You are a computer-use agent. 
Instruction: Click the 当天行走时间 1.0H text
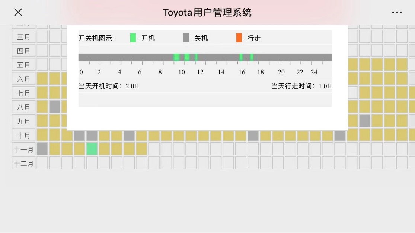coord(301,86)
